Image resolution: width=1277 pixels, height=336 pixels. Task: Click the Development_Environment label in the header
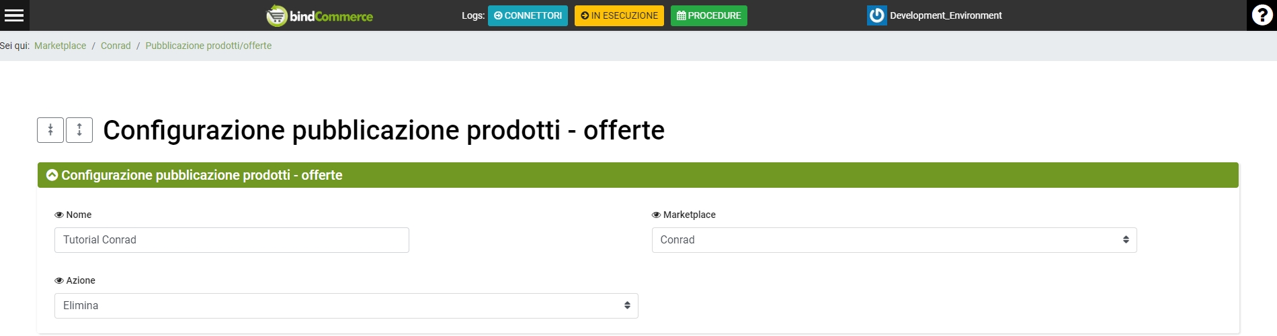[946, 15]
